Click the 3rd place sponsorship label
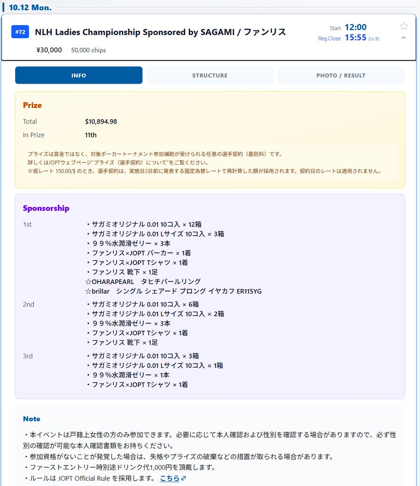420x486 pixels. pos(28,356)
